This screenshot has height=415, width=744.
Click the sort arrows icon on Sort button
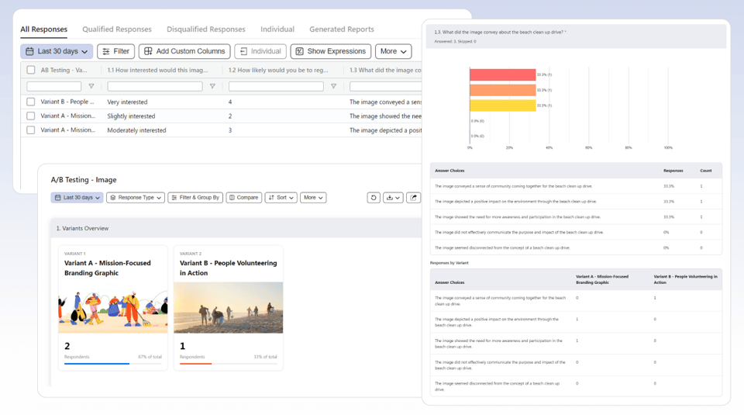click(271, 198)
